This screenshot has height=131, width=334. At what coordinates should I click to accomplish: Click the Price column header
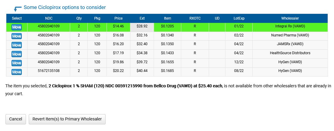118,18
